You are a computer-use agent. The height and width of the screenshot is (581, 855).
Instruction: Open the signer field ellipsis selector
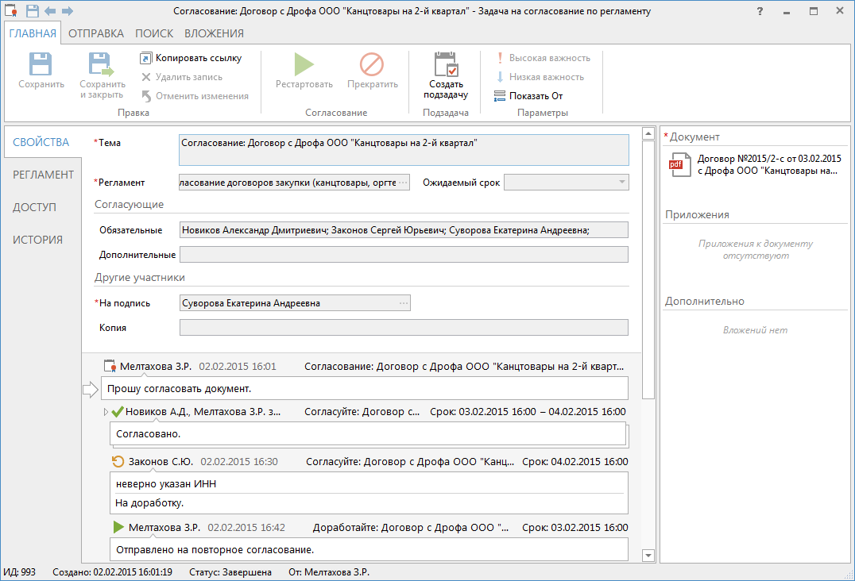point(403,303)
